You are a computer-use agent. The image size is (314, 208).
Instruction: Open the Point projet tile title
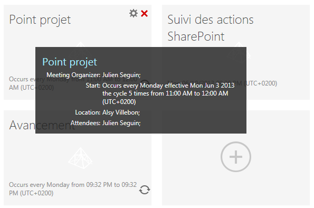pos(40,20)
